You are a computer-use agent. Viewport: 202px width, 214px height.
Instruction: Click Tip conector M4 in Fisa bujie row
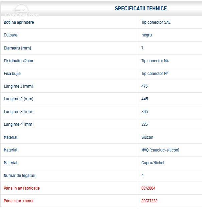pos(155,74)
